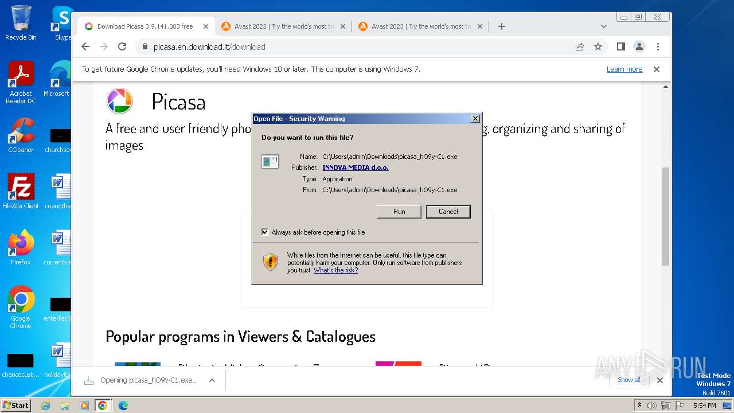The height and width of the screenshot is (413, 734).
Task: Click the volume speaker tray icon
Action: pyautogui.click(x=652, y=406)
